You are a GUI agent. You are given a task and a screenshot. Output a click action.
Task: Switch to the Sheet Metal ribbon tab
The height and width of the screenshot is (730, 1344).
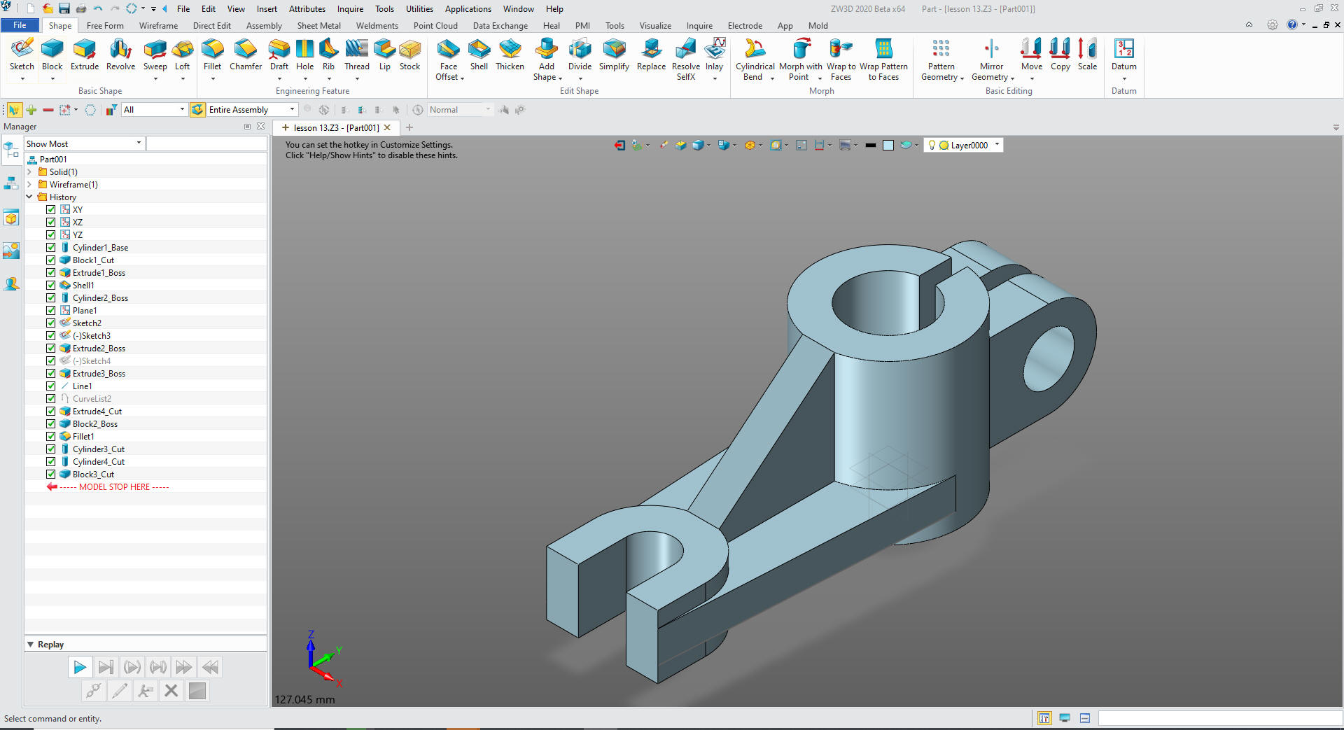(x=318, y=25)
